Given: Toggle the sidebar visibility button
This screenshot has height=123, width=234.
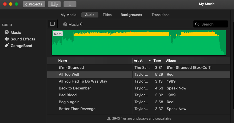Looking at the screenshot, I should coord(52,24).
